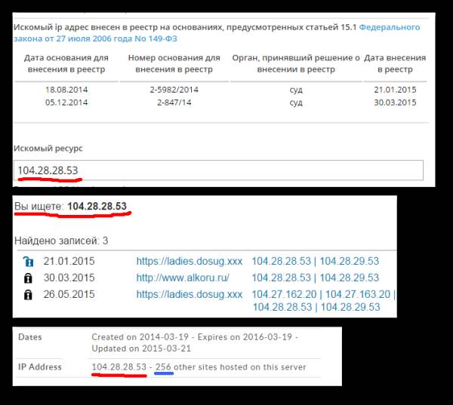Focus the 'Искомый ресурс' input field
The height and width of the screenshot is (405, 453).
[x=218, y=170]
